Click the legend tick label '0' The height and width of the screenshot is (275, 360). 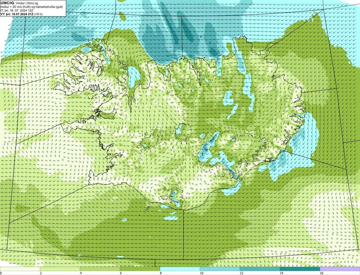coord(1,273)
